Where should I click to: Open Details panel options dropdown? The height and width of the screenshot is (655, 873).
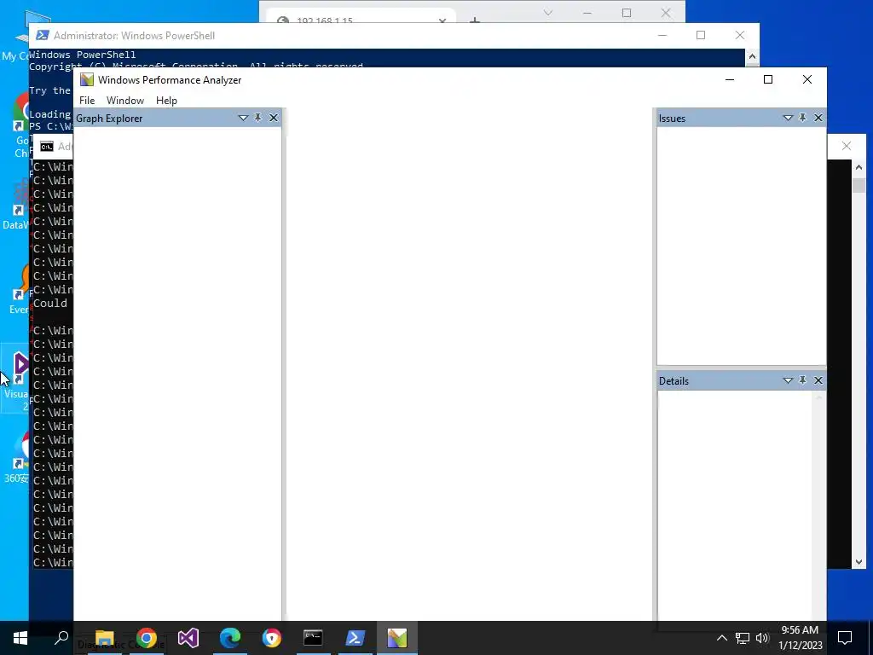(x=787, y=380)
